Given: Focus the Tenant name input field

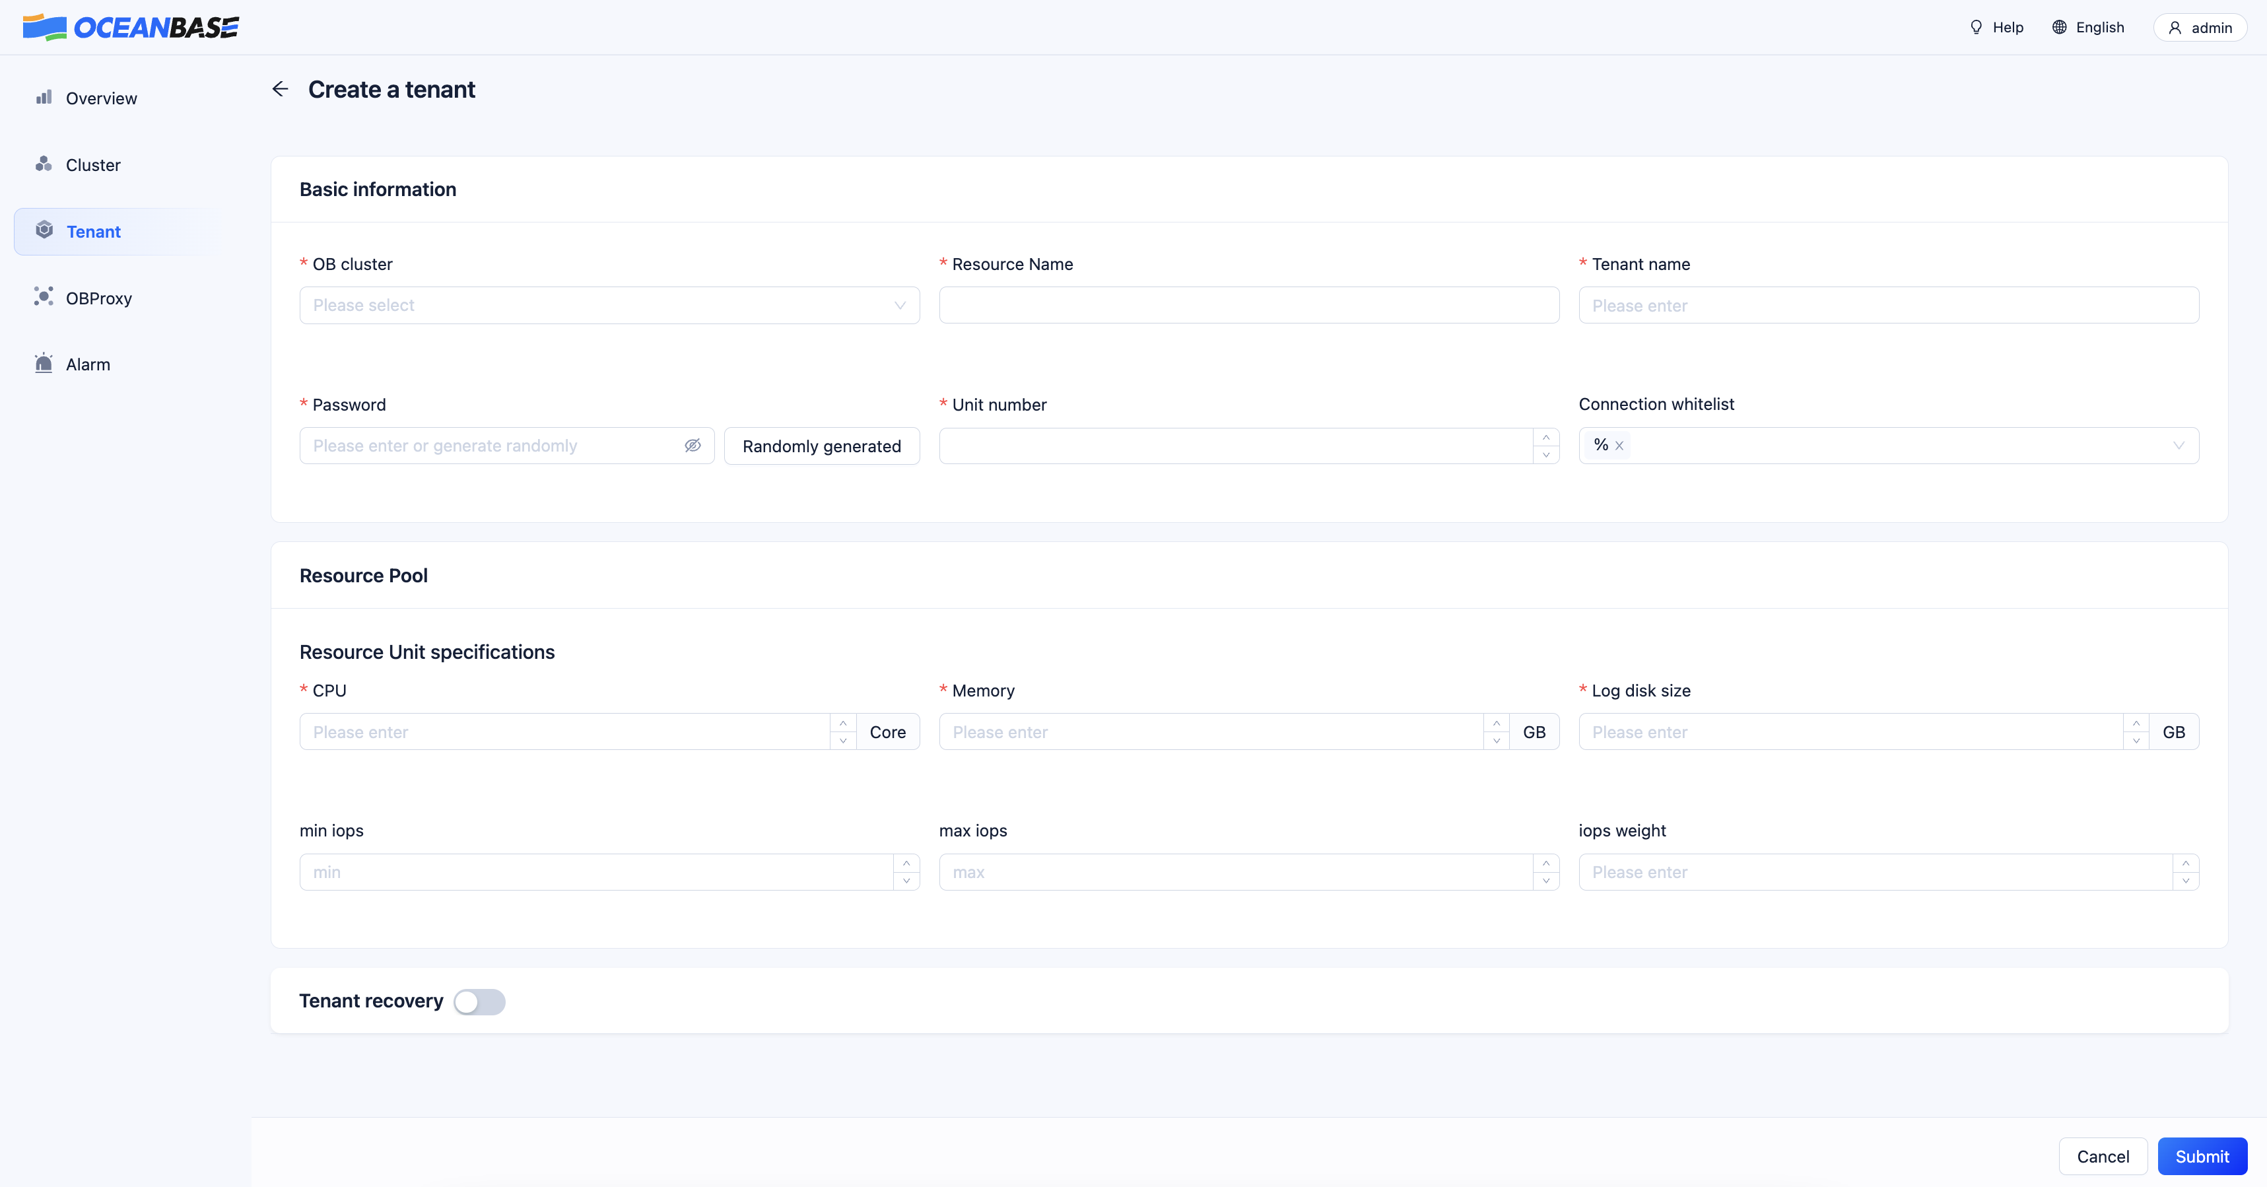Looking at the screenshot, I should [x=1889, y=305].
